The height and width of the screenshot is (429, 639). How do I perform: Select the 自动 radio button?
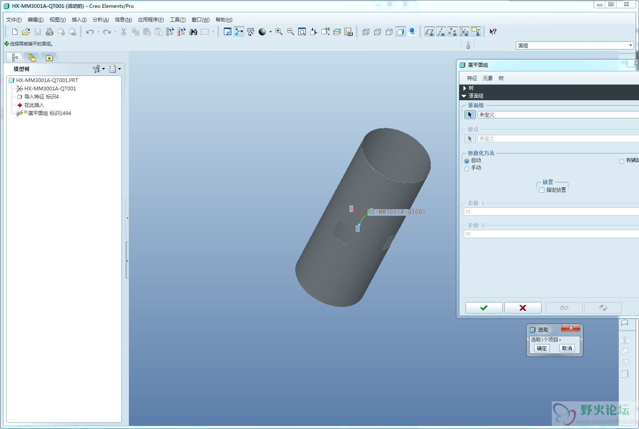click(x=467, y=161)
